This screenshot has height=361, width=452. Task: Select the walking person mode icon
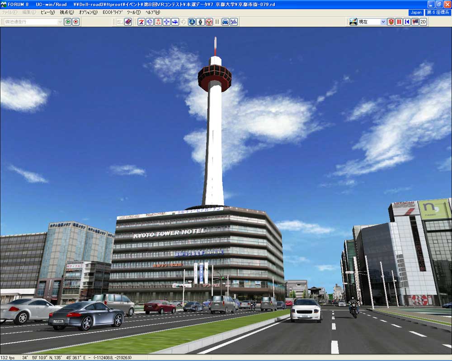click(200, 22)
